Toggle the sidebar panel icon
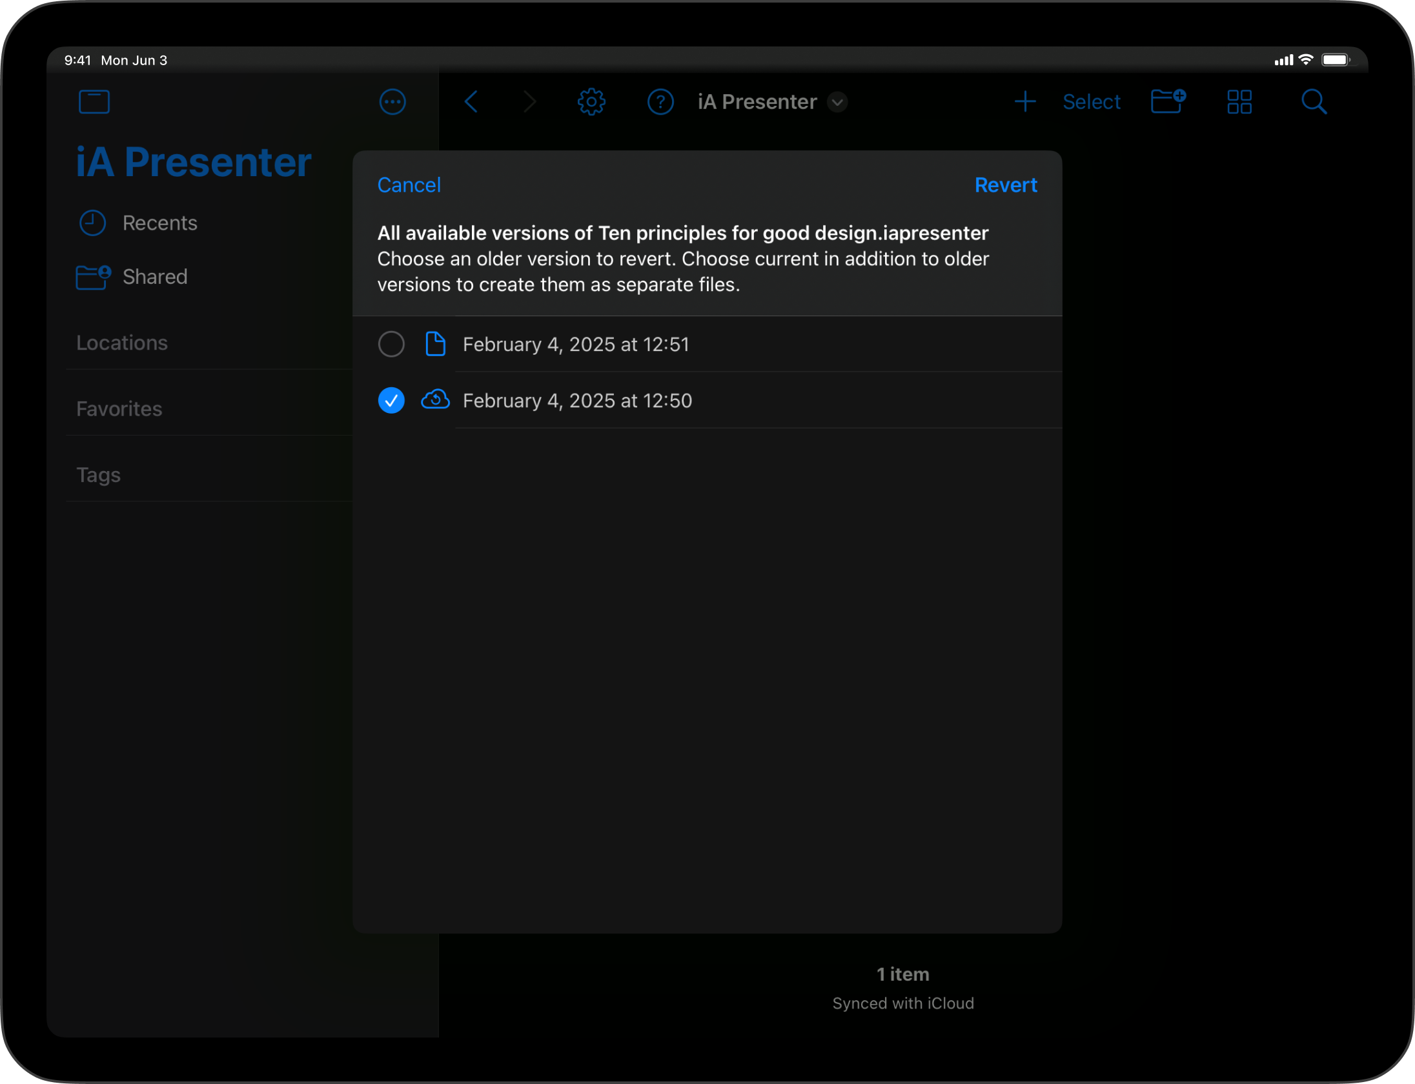 [x=94, y=102]
